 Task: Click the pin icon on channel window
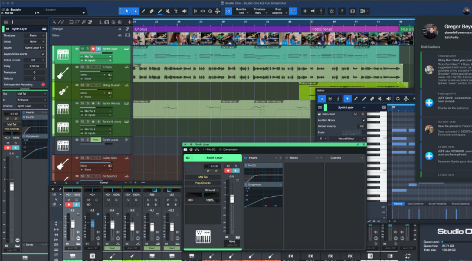click(x=358, y=144)
